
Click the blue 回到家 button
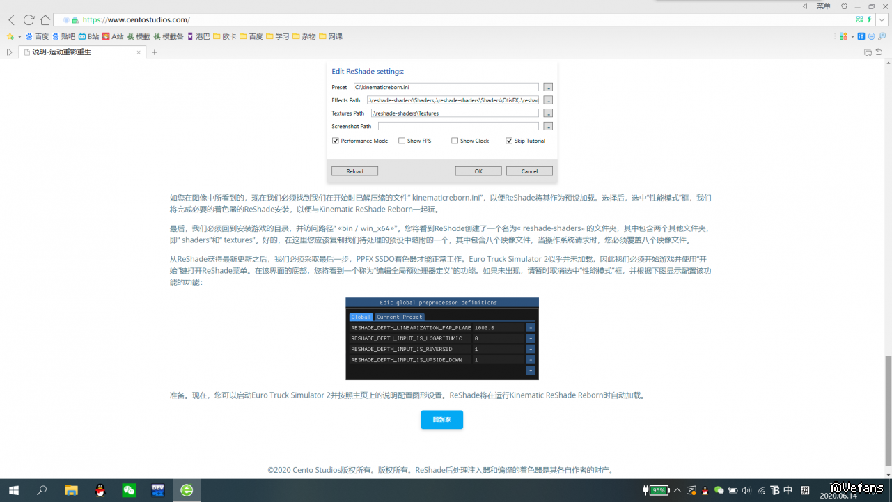(441, 420)
